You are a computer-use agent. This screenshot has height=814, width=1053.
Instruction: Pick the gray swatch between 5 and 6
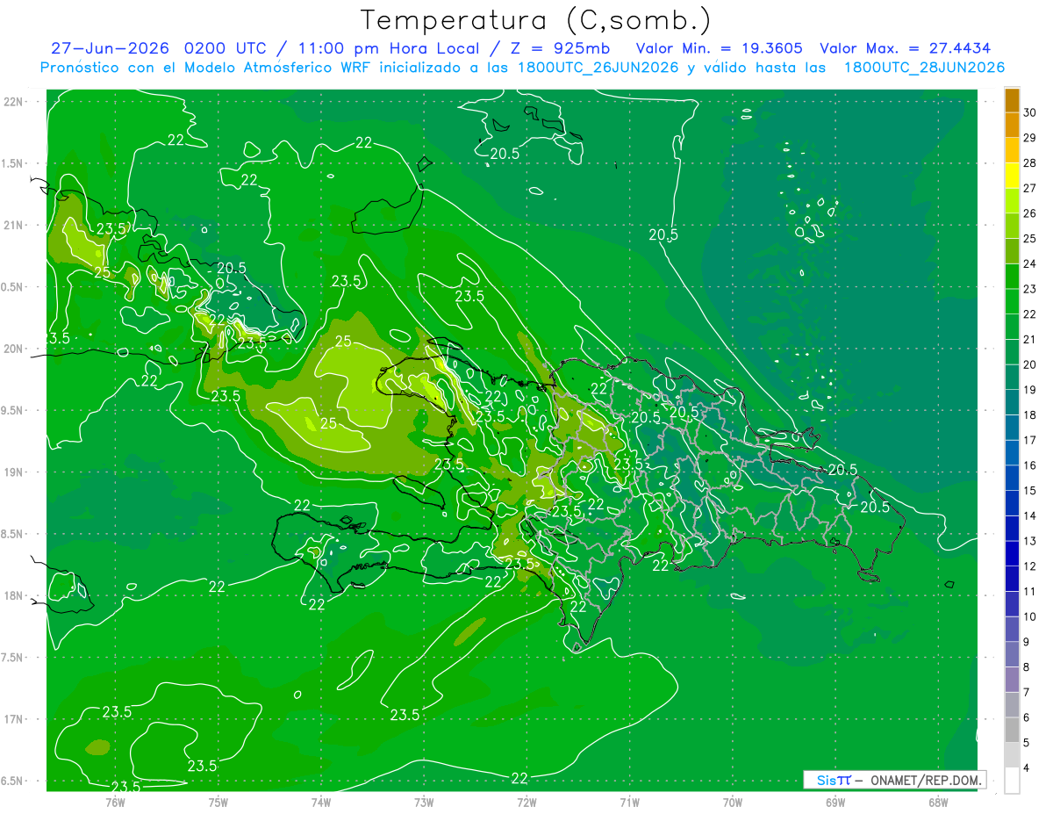[x=1012, y=730]
